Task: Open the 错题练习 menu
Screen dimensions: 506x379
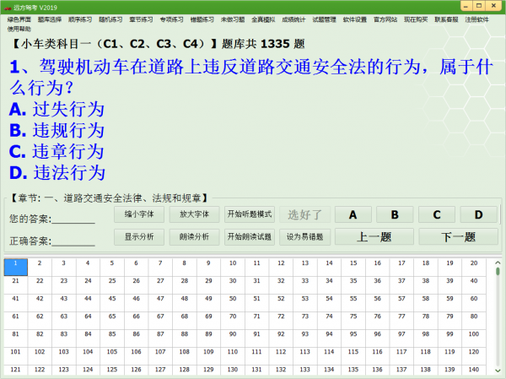Action: point(202,19)
